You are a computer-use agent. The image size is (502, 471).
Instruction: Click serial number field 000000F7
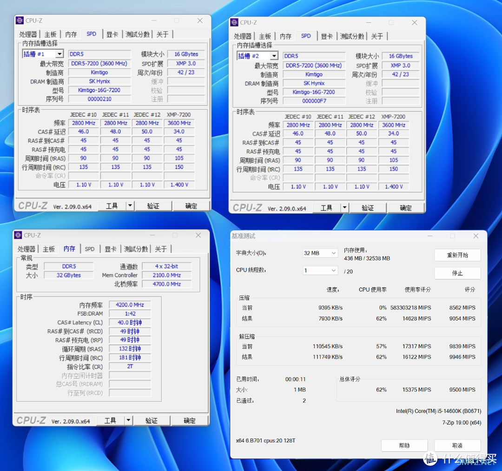tap(314, 101)
